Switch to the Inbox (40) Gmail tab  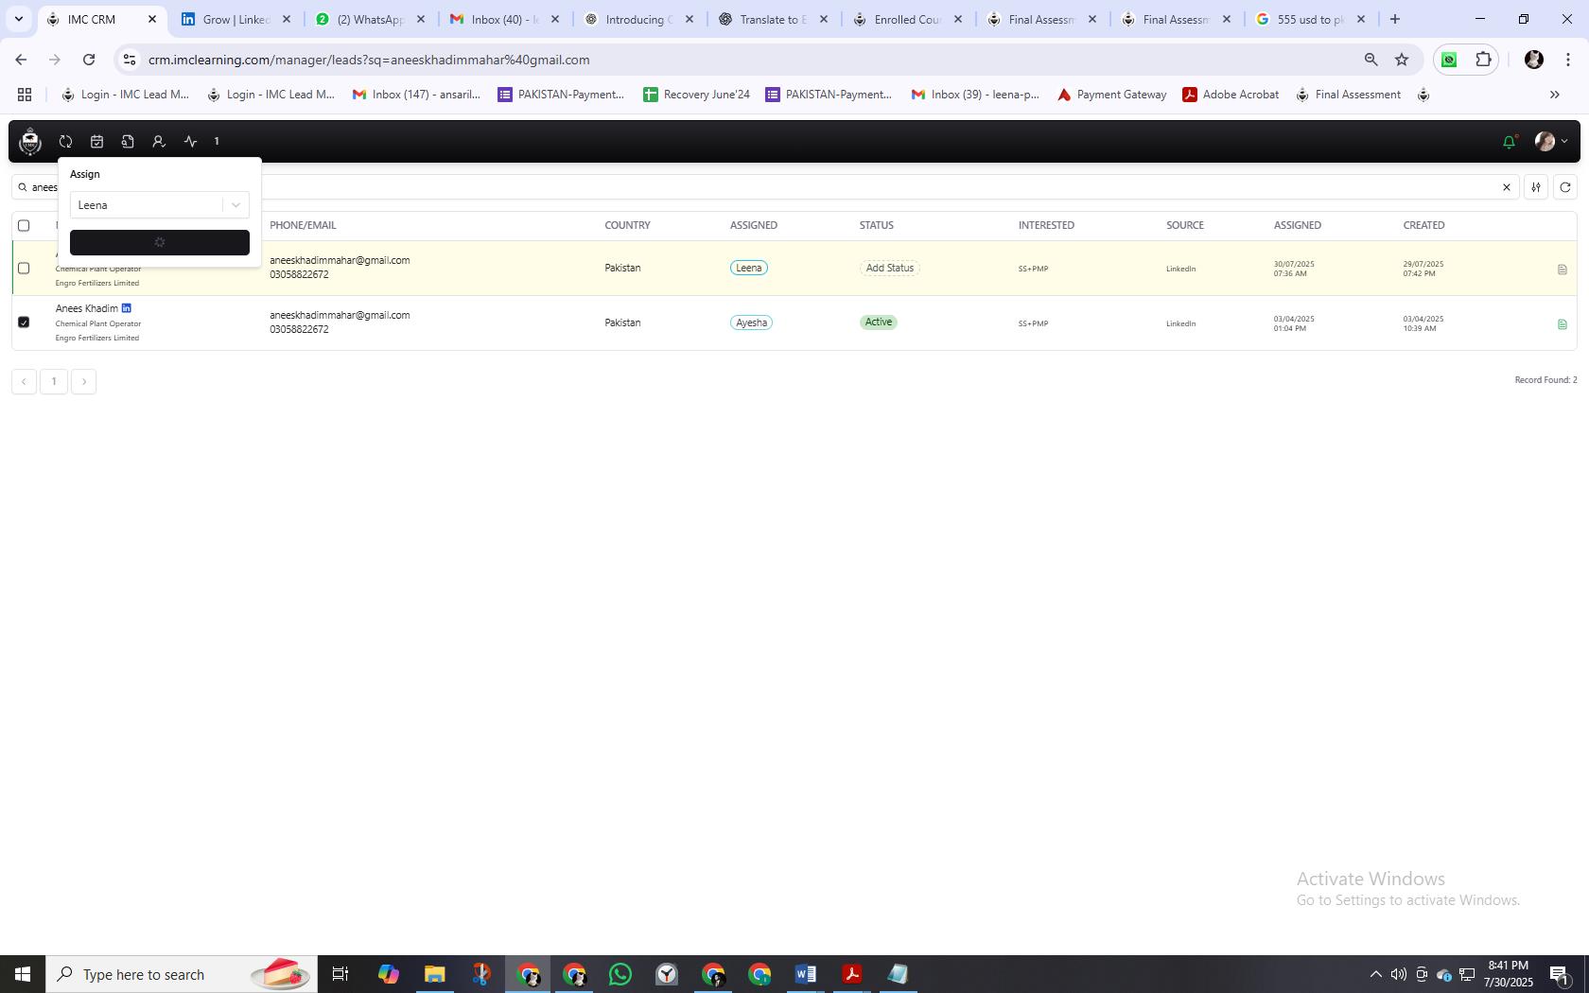pyautogui.click(x=505, y=19)
